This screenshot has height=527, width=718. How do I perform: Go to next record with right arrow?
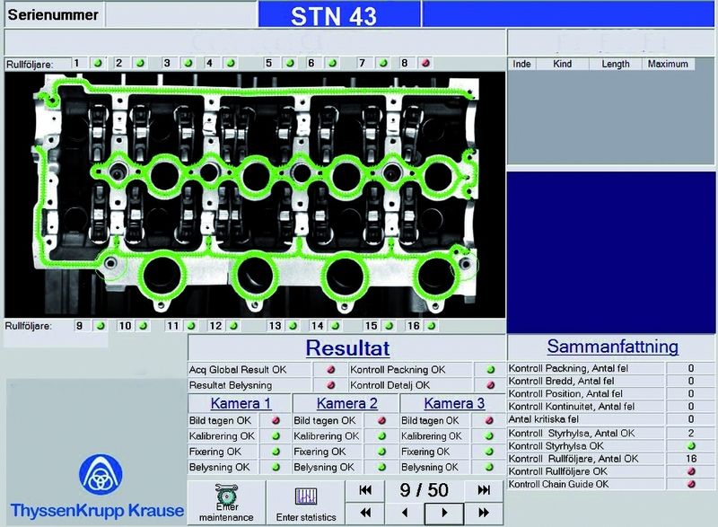tap(444, 513)
